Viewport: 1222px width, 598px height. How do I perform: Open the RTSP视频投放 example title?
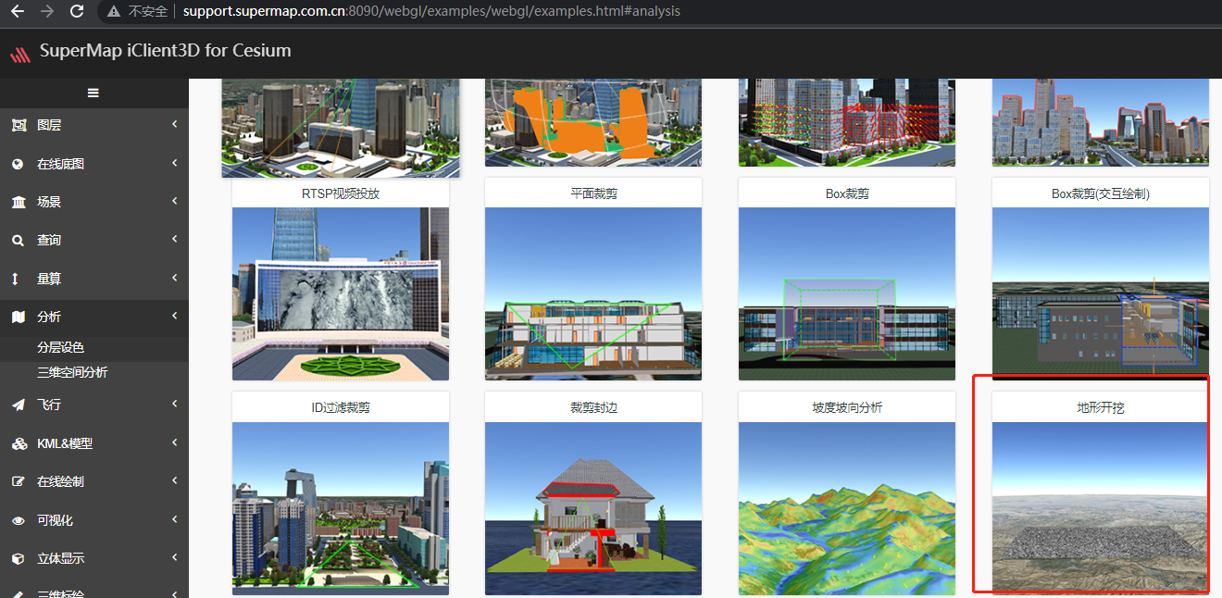341,194
